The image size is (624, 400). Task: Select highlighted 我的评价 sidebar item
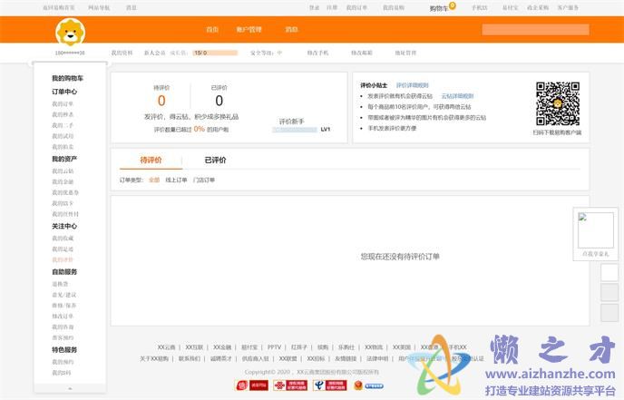63,260
